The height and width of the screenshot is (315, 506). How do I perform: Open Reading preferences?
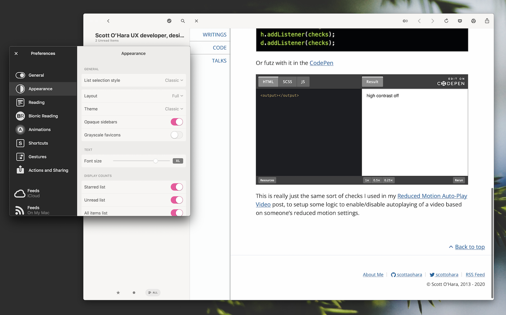(x=43, y=102)
